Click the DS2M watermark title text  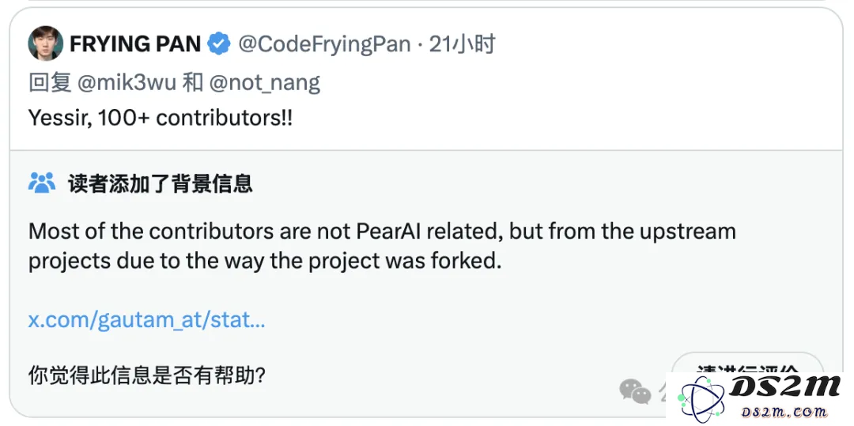click(785, 386)
